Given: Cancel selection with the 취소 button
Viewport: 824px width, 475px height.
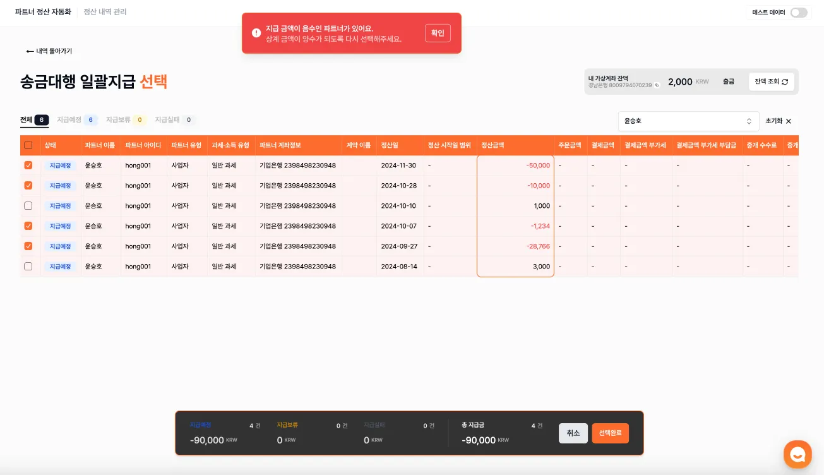Looking at the screenshot, I should [x=573, y=433].
